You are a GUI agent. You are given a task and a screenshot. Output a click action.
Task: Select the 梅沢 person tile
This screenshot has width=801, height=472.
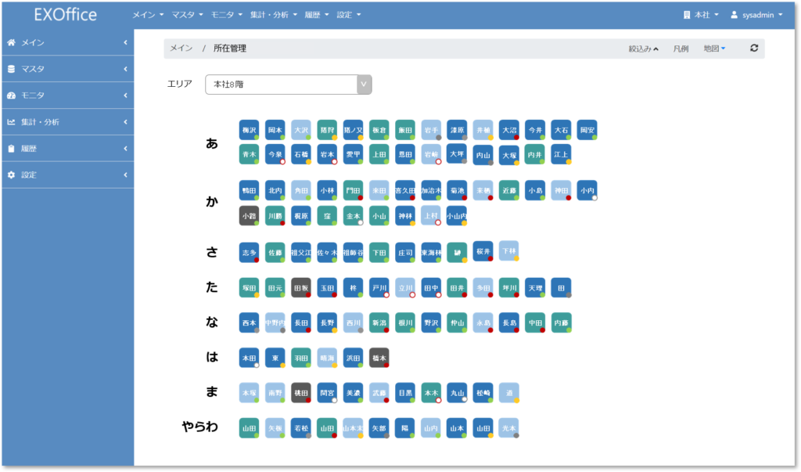coord(249,129)
